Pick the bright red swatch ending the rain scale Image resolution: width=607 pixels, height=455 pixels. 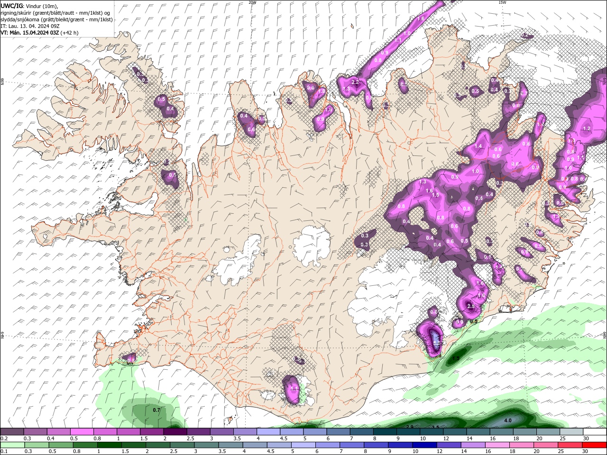pos(595,445)
